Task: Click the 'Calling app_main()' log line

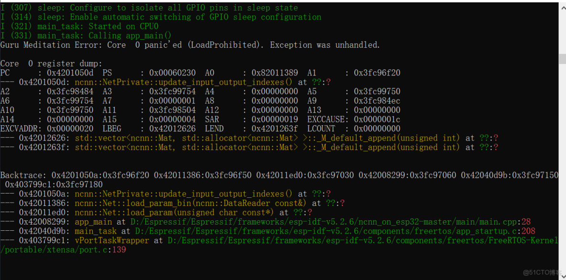Action: click(130, 35)
